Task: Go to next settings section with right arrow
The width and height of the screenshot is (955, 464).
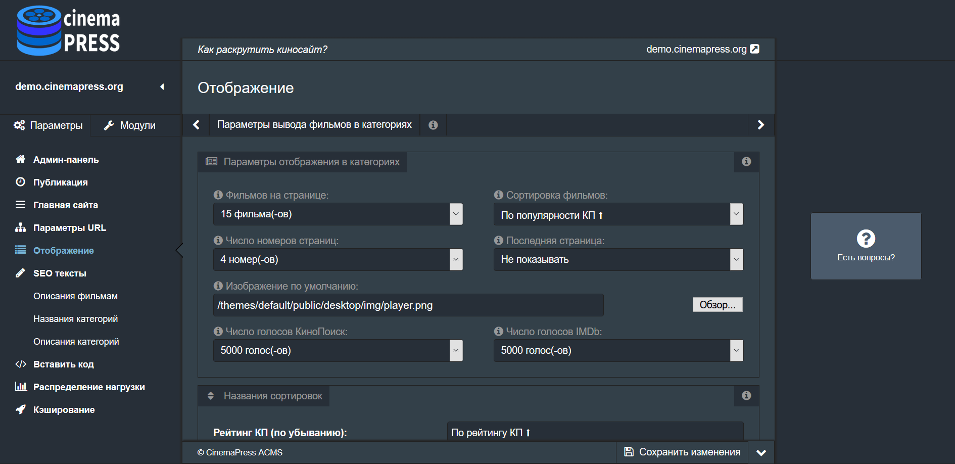Action: [x=760, y=125]
